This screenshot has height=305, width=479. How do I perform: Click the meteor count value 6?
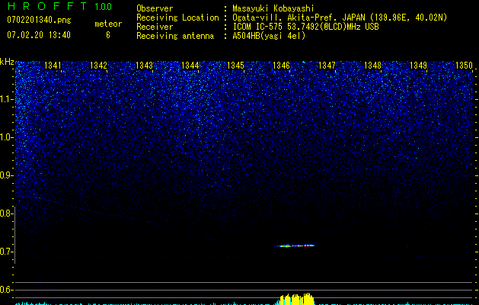(x=107, y=35)
